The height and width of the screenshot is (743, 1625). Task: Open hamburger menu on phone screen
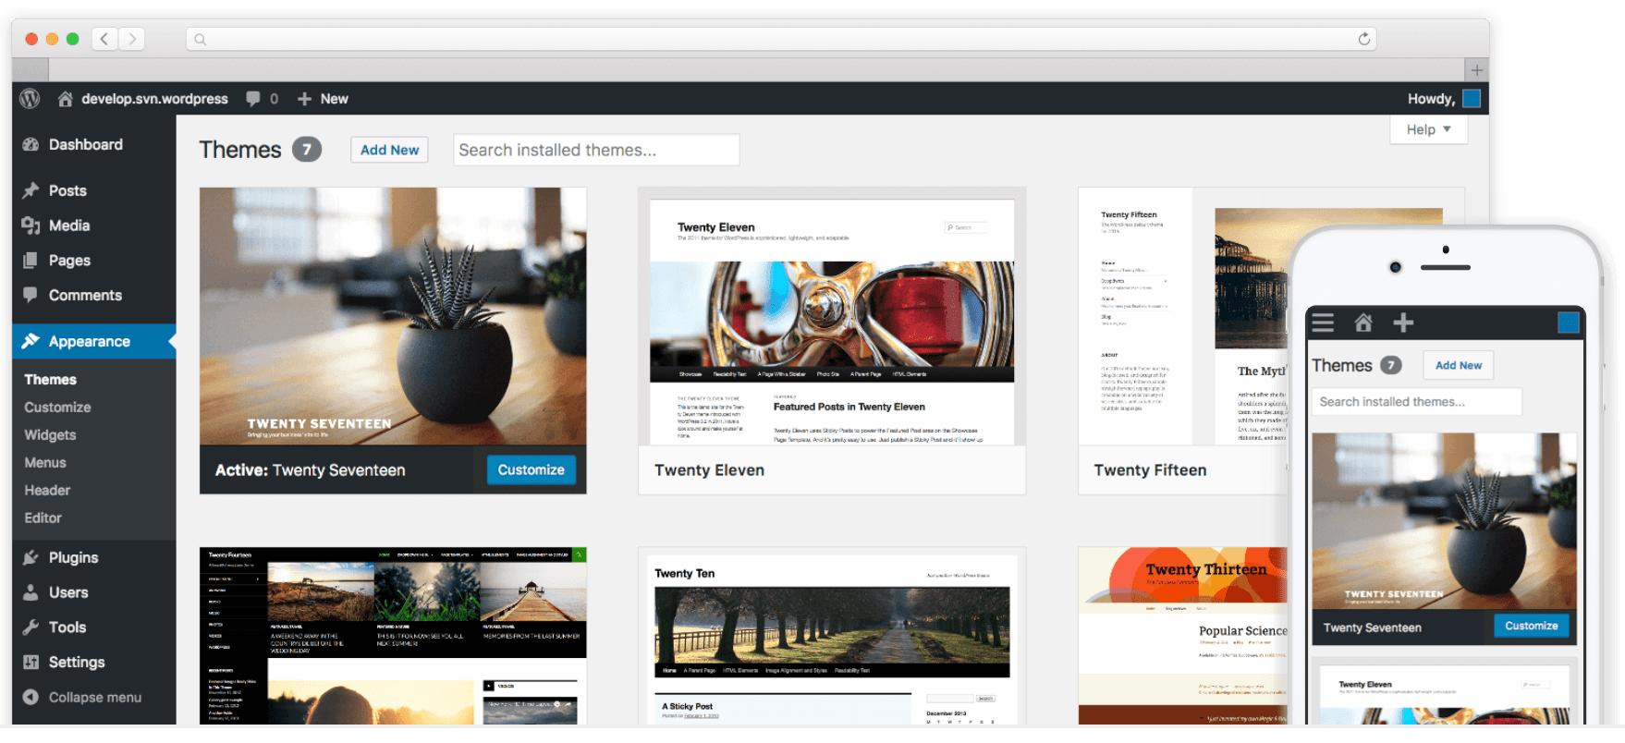(1323, 323)
